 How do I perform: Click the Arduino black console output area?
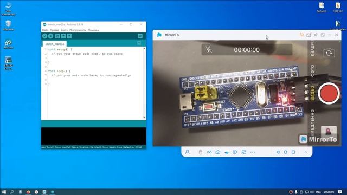coord(94,136)
